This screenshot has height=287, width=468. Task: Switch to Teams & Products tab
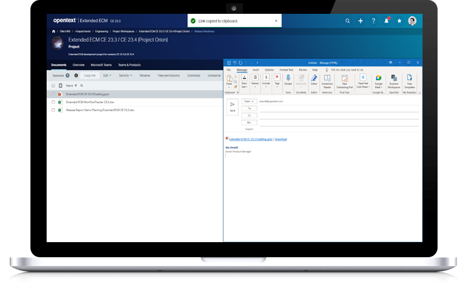coord(130,65)
